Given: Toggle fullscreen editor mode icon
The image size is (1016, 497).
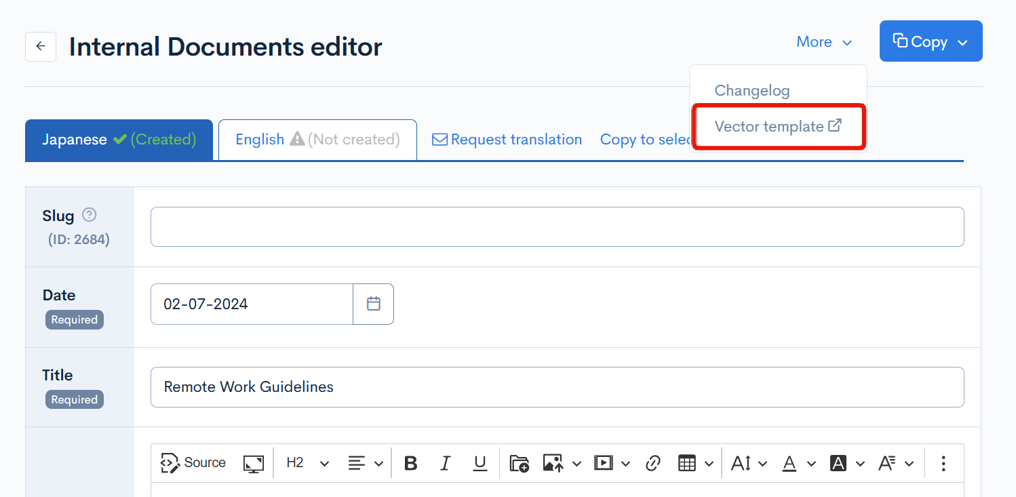Looking at the screenshot, I should point(253,463).
